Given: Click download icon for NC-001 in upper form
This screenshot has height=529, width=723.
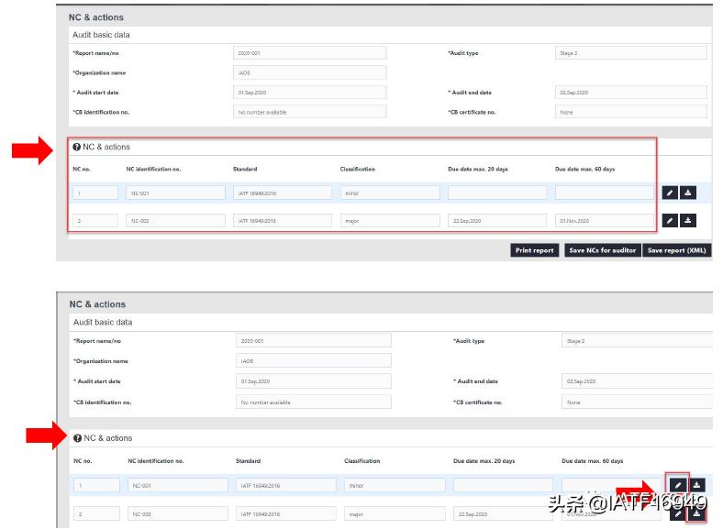Looking at the screenshot, I should tap(689, 193).
